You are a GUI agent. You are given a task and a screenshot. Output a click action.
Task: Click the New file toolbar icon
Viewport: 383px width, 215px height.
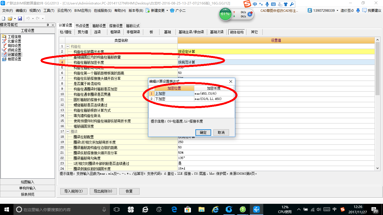(4, 18)
